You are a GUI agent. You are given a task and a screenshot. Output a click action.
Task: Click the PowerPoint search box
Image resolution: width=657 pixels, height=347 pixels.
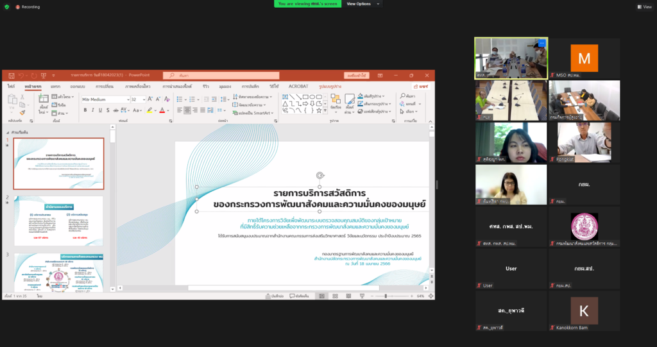click(x=221, y=76)
